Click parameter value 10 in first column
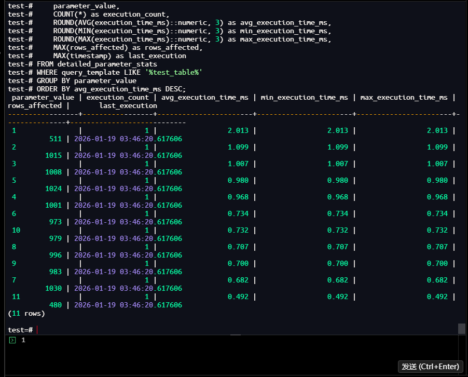The width and height of the screenshot is (468, 377). [16, 231]
